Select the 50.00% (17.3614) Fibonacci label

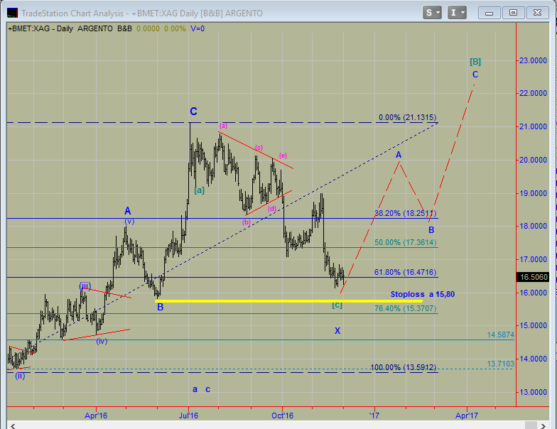405,242
